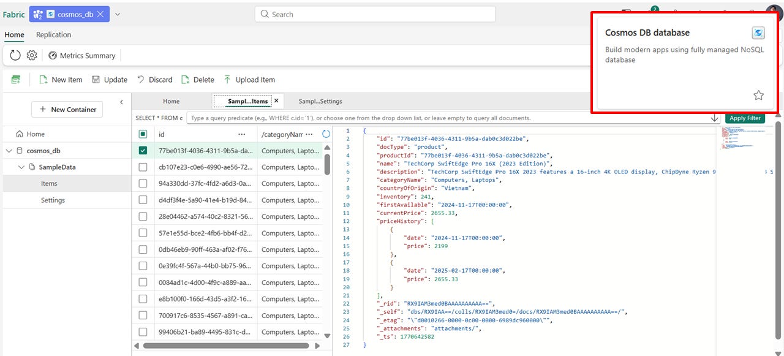Discard changes with the Discard button
Viewport: 784px width, 356px height.
(x=155, y=80)
